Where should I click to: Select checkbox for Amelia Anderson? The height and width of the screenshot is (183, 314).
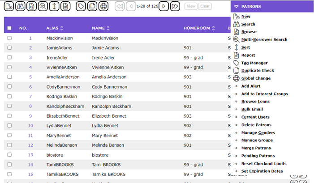9,77
